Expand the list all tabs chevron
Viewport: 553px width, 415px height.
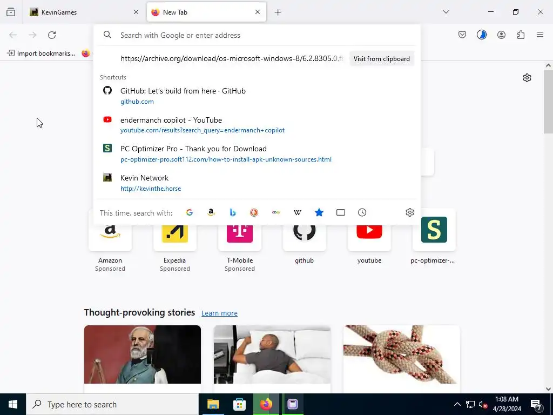click(x=446, y=12)
